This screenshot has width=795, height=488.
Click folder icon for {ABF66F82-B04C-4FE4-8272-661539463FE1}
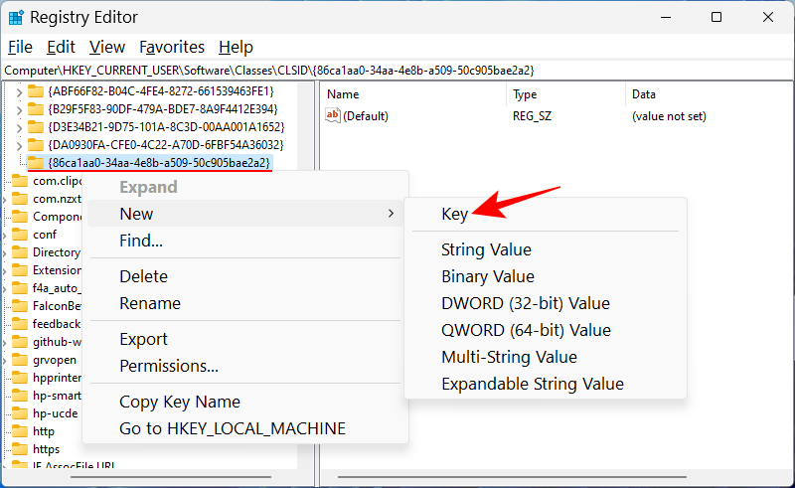coord(36,91)
